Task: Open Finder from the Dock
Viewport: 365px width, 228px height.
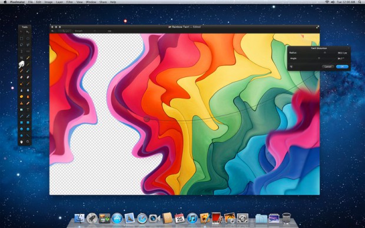Action: point(79,219)
